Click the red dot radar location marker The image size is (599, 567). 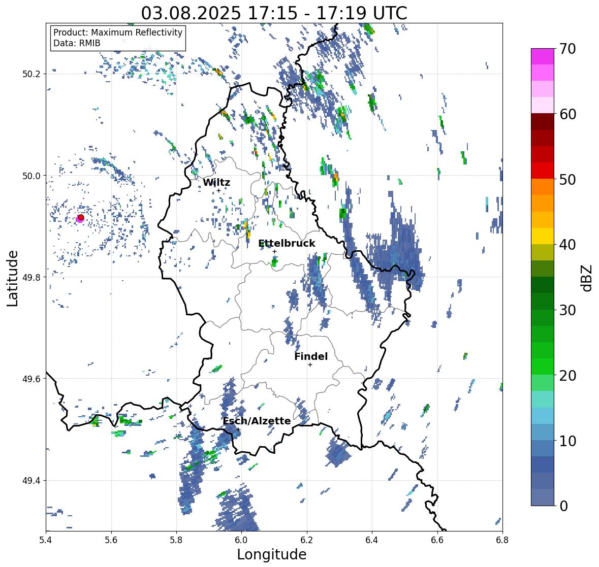tap(81, 217)
